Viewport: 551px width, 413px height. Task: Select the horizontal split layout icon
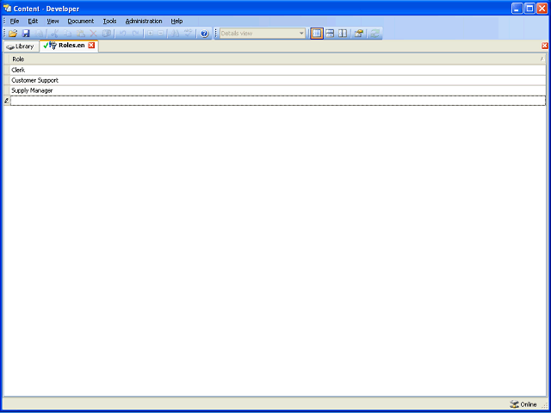[x=330, y=34]
